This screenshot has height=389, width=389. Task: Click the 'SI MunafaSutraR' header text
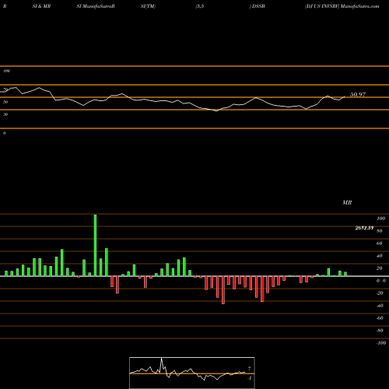coord(96,6)
